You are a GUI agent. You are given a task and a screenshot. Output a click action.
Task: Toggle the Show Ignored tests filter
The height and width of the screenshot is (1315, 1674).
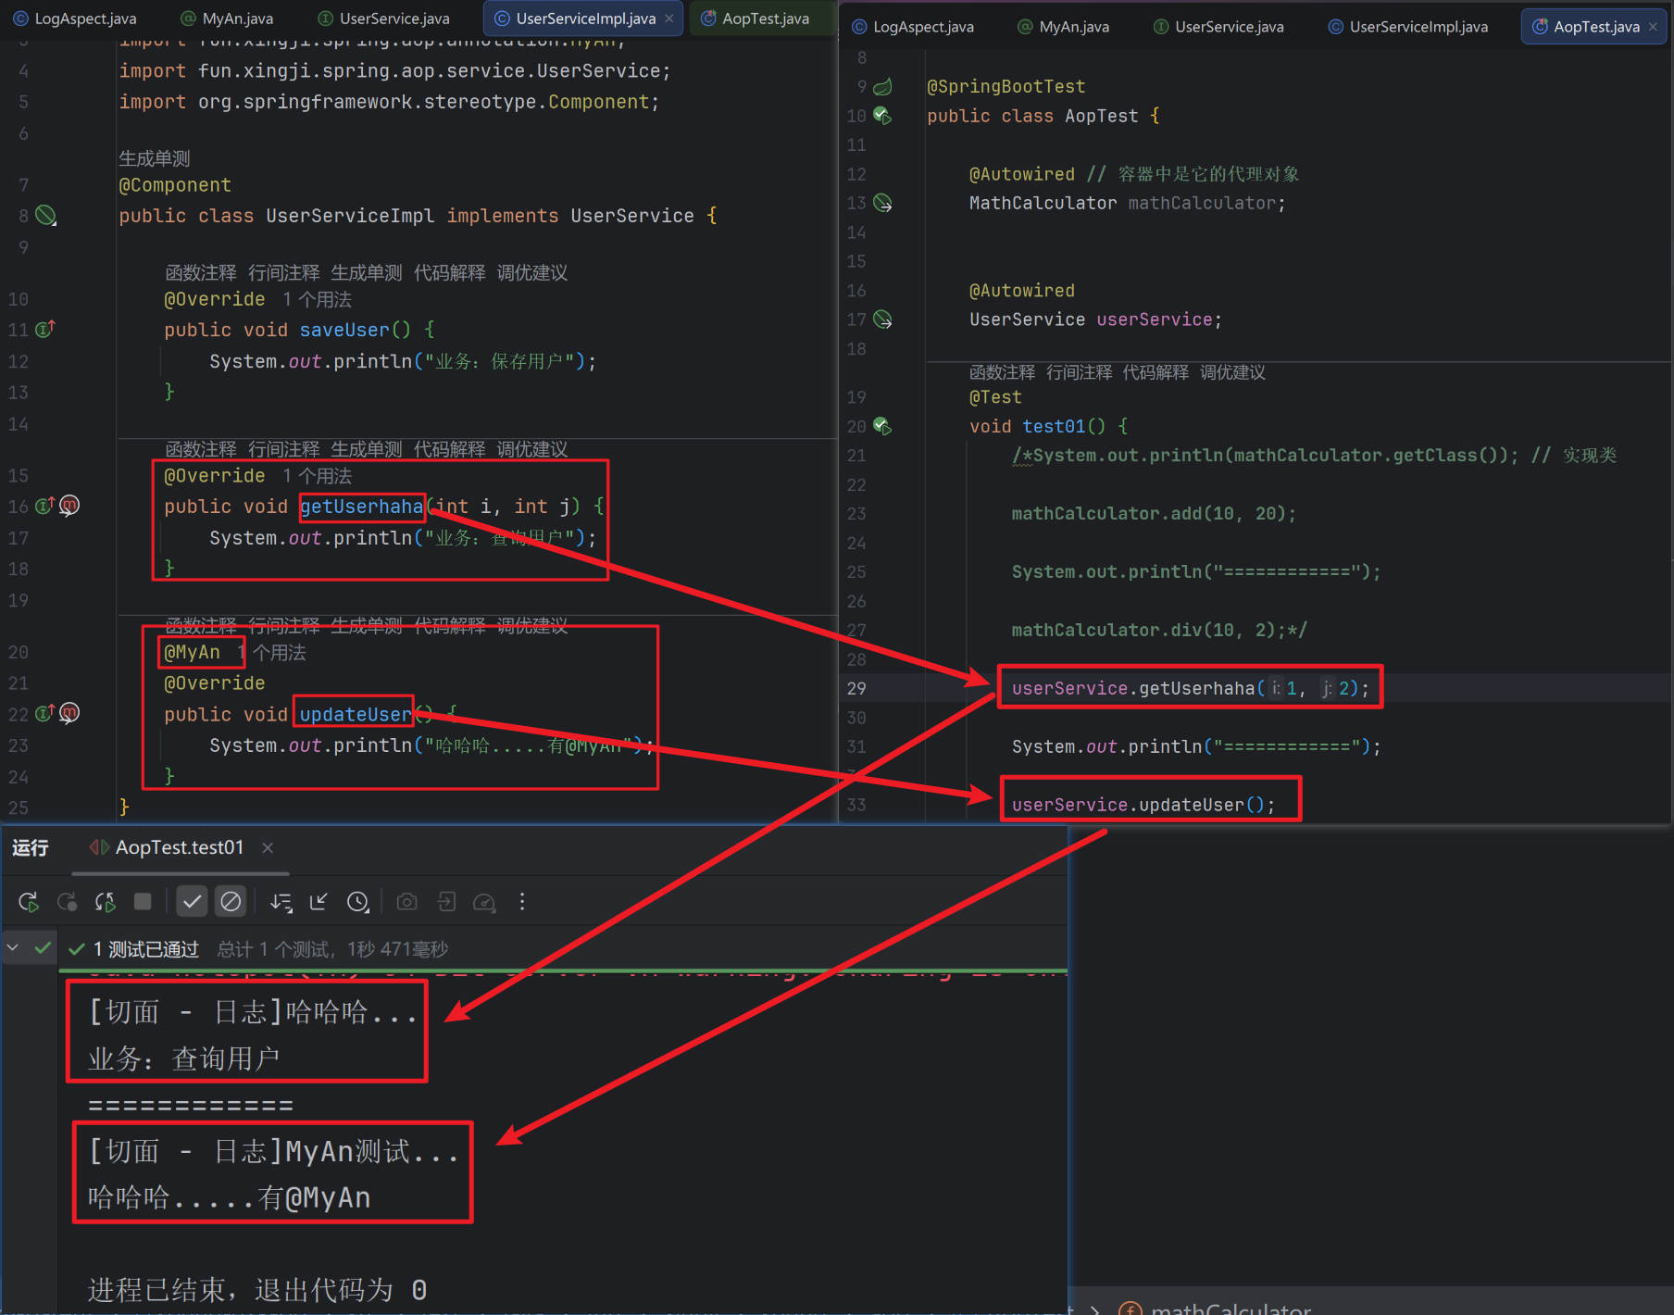pos(231,902)
